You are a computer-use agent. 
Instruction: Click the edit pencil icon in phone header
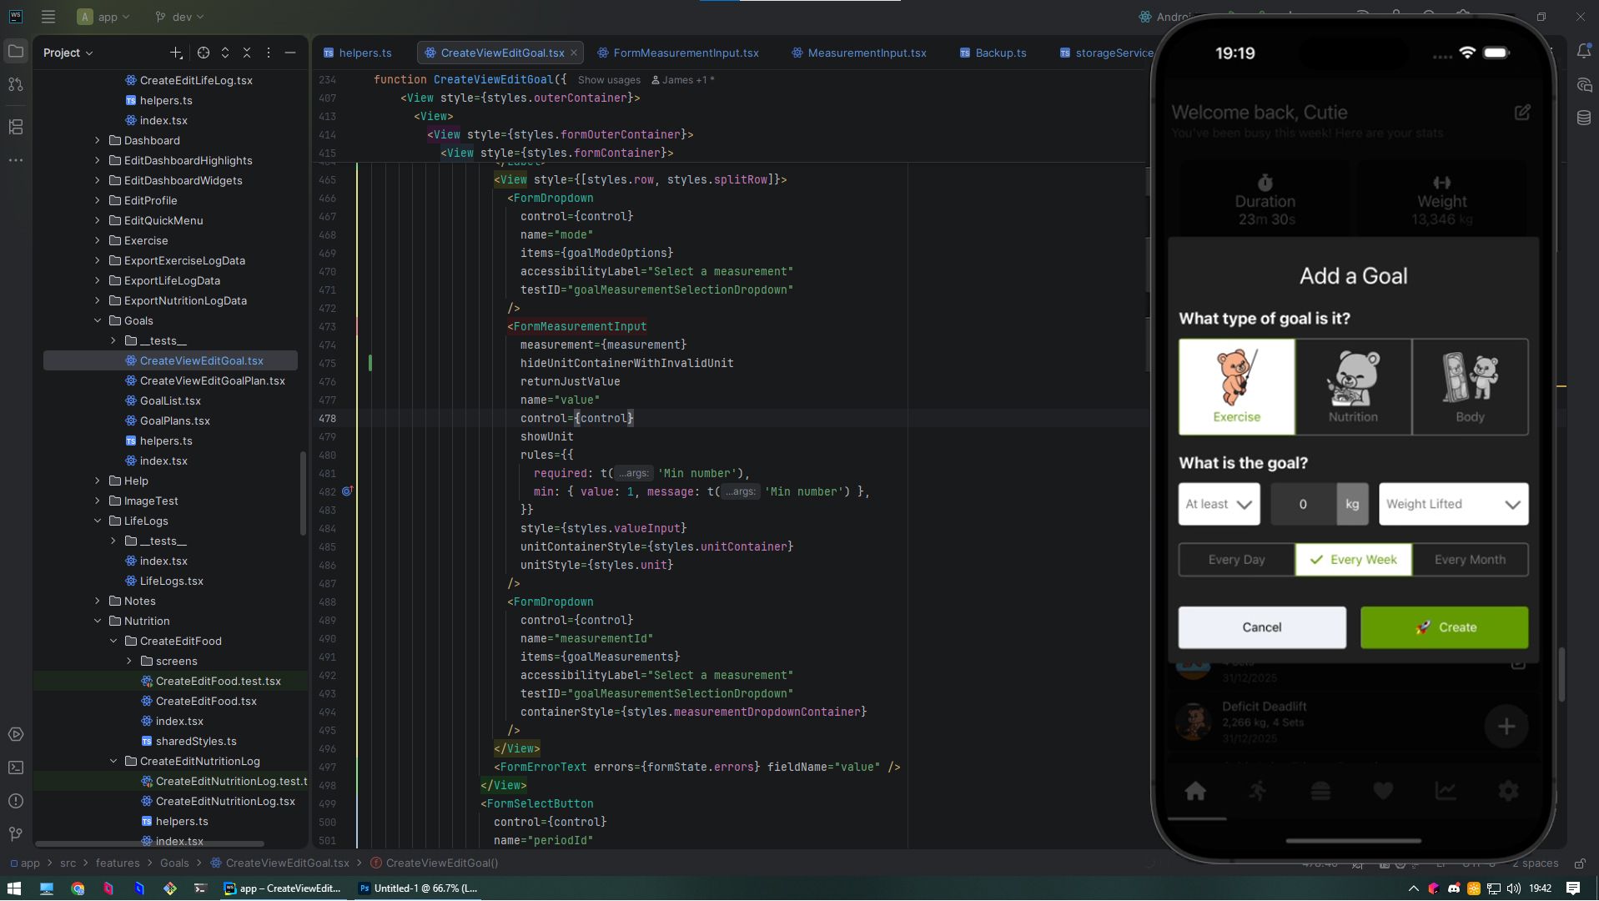1521,113
